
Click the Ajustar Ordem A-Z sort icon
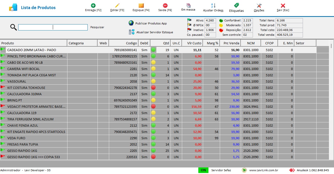[213, 6]
